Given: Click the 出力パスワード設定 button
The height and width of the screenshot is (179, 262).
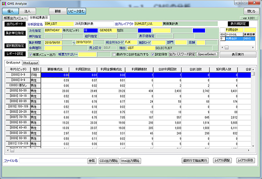Looking at the screenshot, I should coord(182,54).
